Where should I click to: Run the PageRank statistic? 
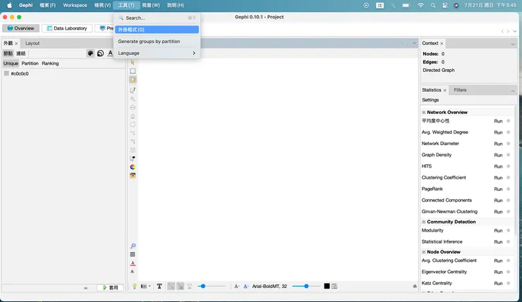click(x=498, y=189)
